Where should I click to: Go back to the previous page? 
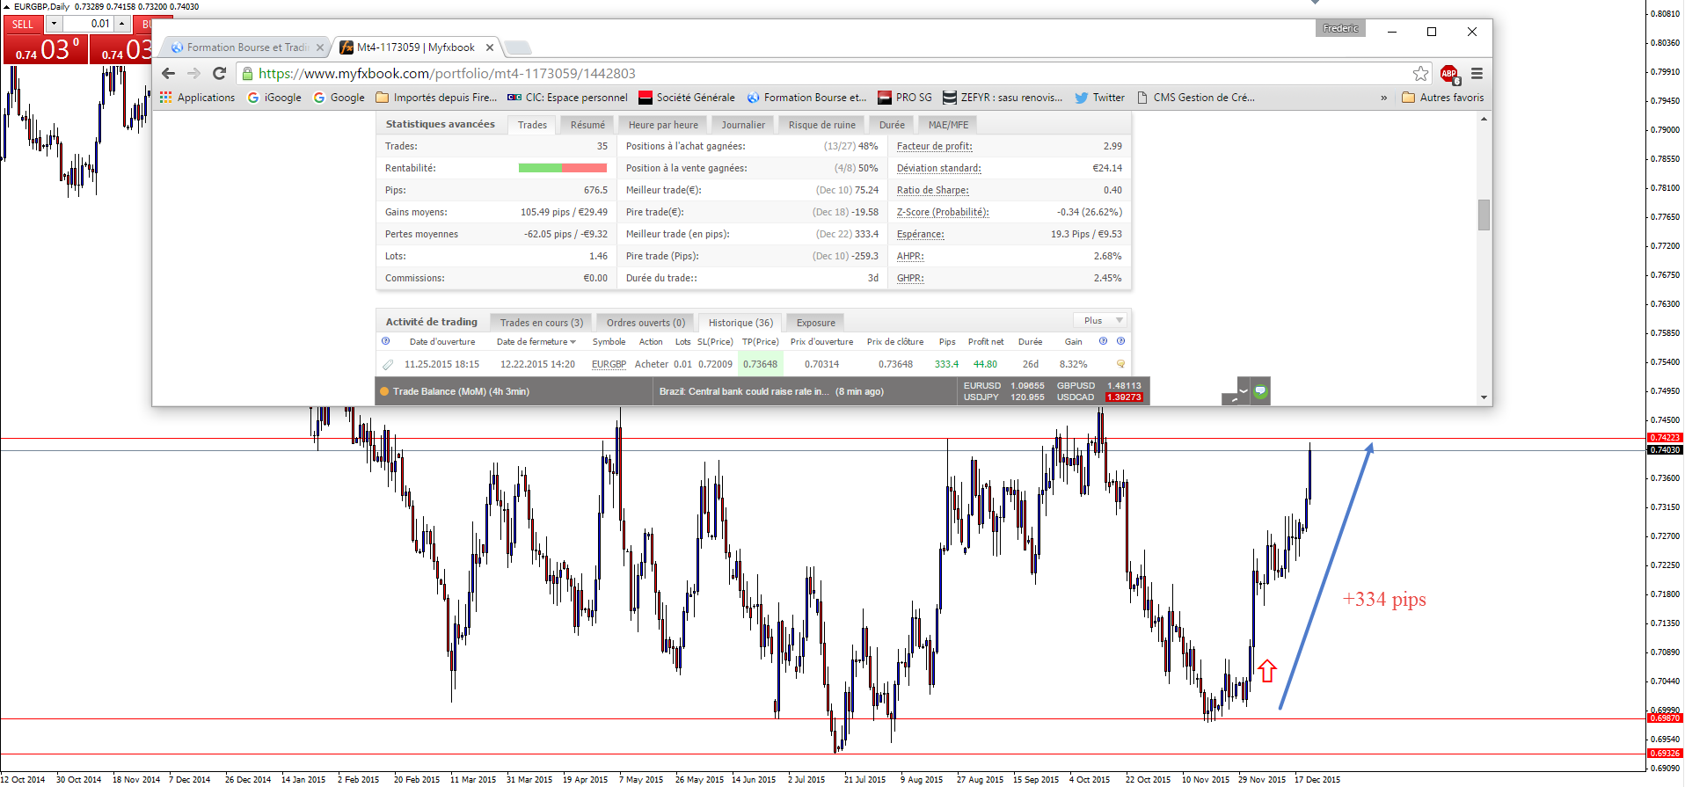click(x=169, y=74)
